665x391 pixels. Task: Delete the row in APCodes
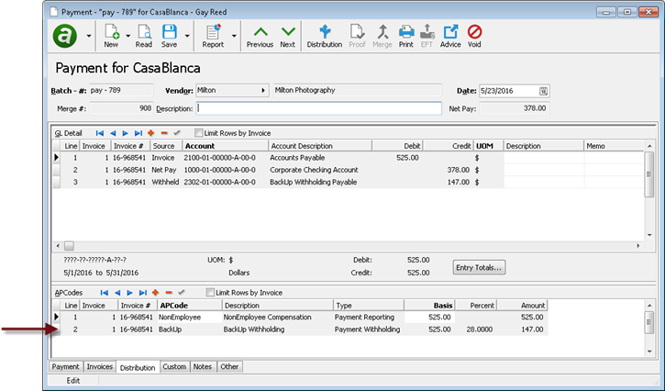pos(169,293)
